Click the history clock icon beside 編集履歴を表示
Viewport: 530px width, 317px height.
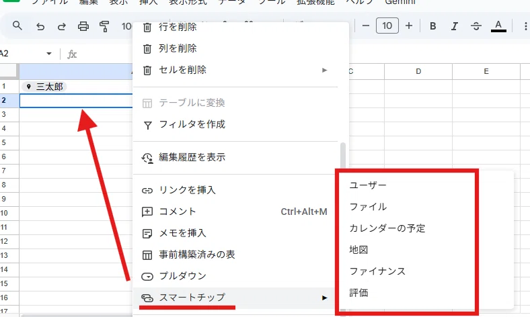click(x=147, y=158)
